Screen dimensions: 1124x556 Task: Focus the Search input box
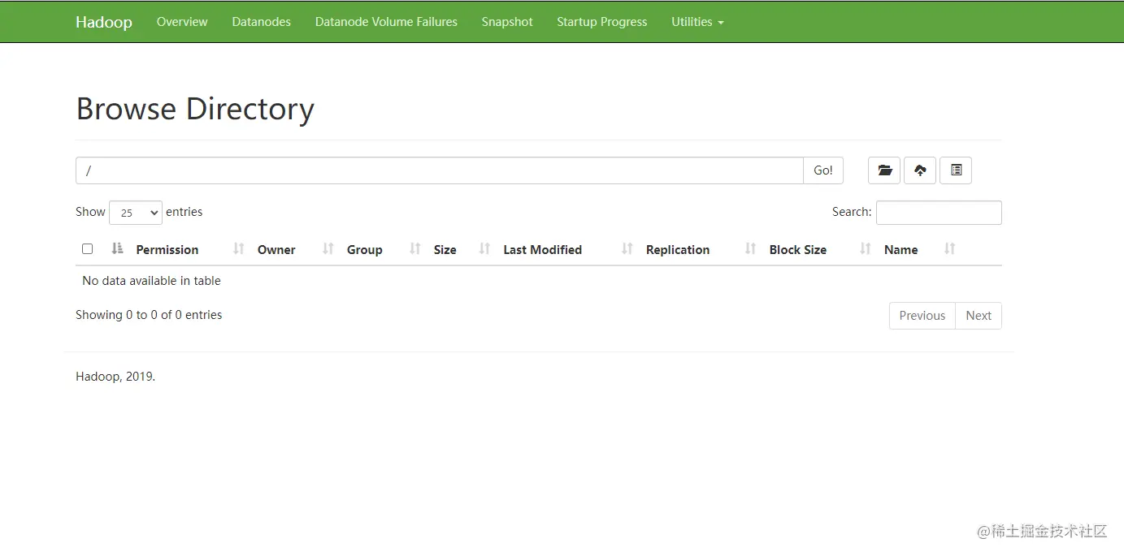(x=939, y=213)
